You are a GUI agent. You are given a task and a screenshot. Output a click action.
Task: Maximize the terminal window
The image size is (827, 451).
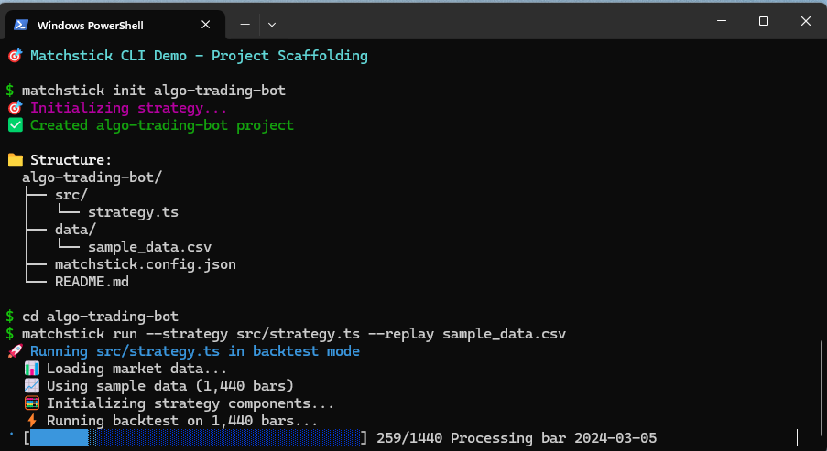coord(763,21)
